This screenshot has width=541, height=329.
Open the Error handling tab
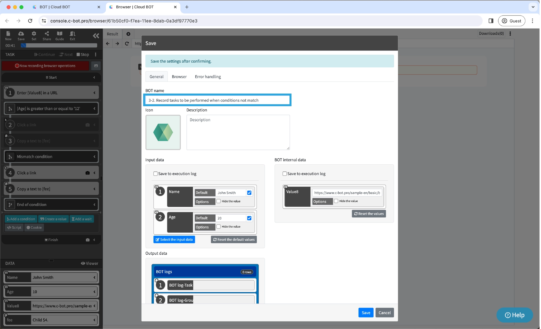208,77
